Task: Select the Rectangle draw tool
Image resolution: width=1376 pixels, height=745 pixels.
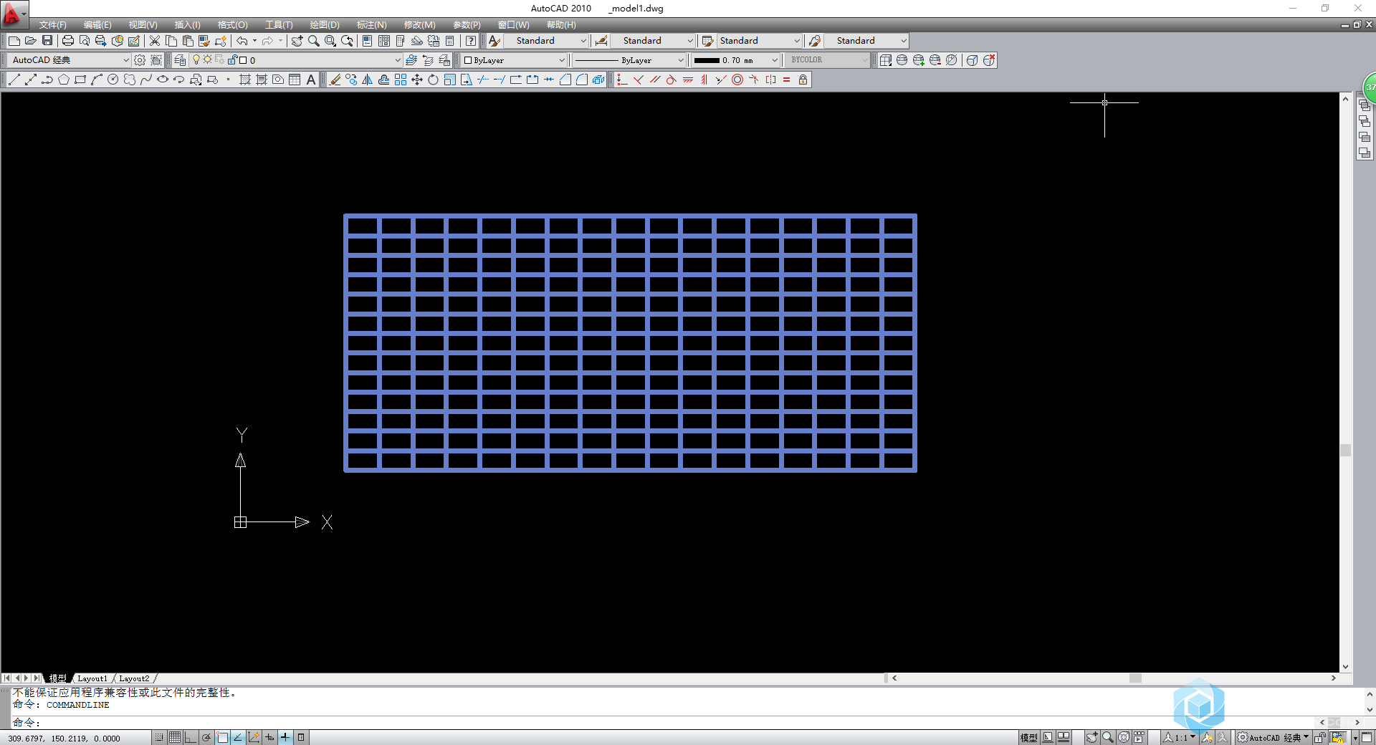Action: point(80,80)
